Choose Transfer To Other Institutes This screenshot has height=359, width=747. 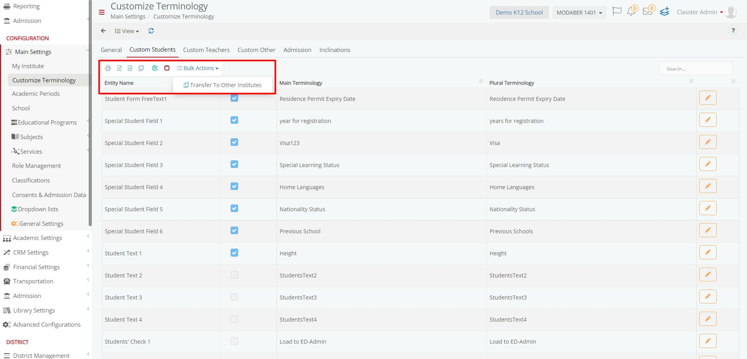click(x=223, y=85)
